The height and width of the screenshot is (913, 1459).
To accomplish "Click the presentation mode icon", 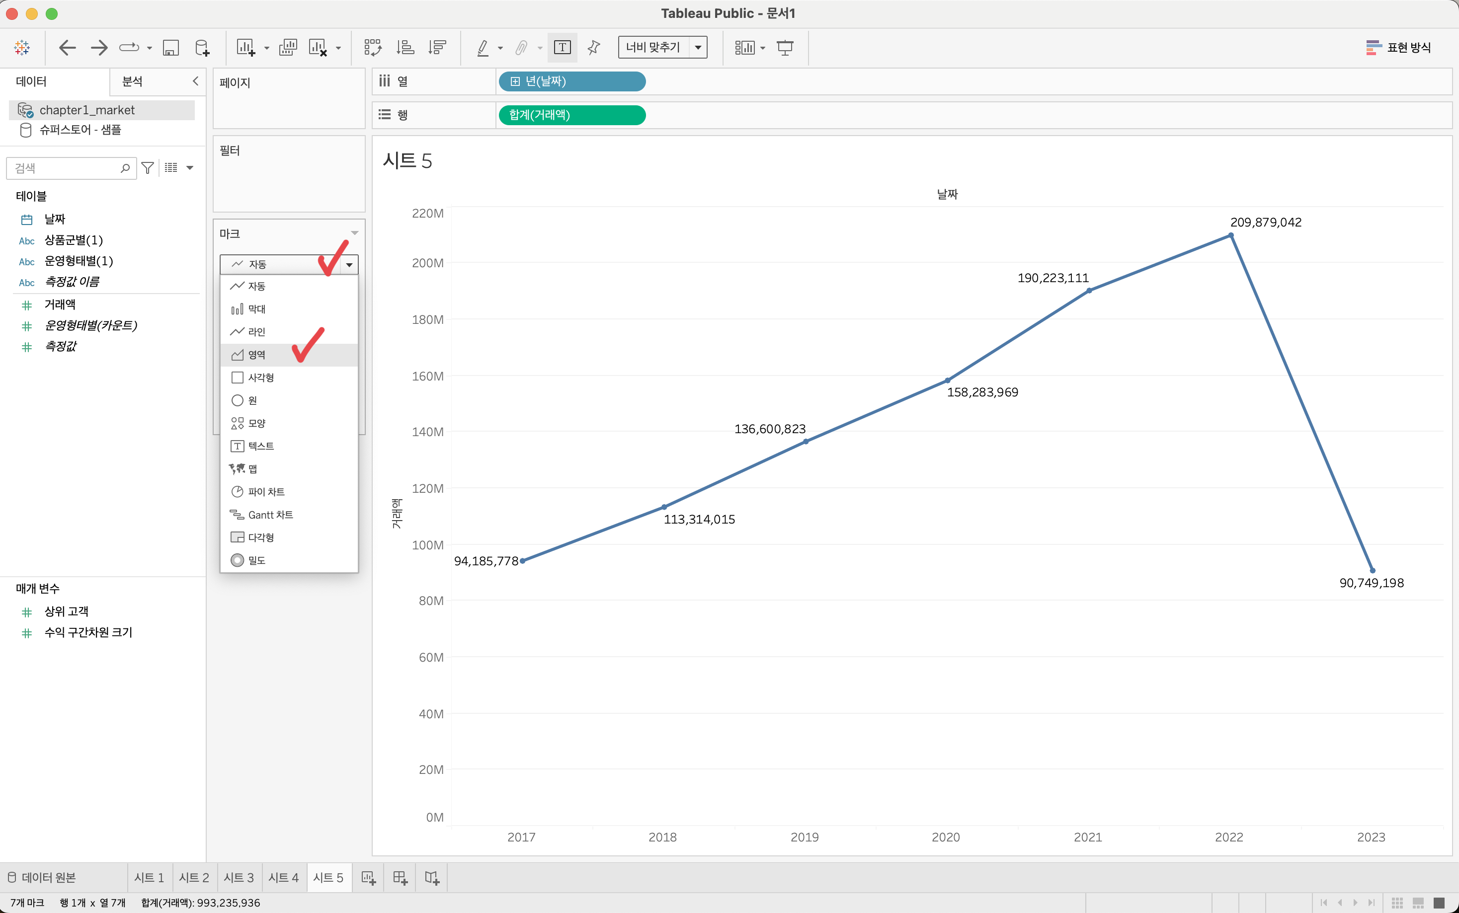I will pyautogui.click(x=785, y=47).
